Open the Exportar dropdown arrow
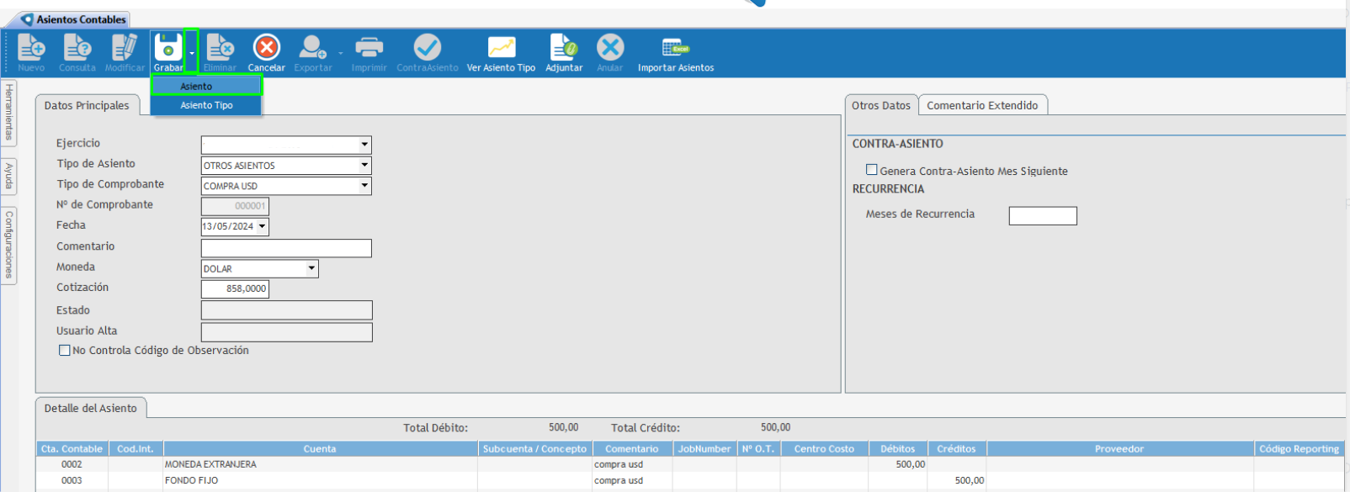Screen dimensions: 1350x492 pyautogui.click(x=341, y=53)
